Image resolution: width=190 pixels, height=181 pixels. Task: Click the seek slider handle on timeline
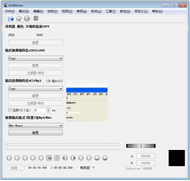pyautogui.click(x=7, y=146)
